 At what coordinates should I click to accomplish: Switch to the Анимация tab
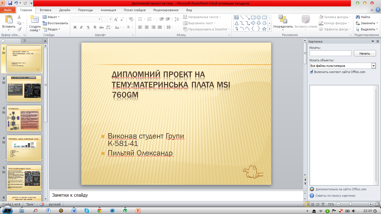[x=108, y=10]
